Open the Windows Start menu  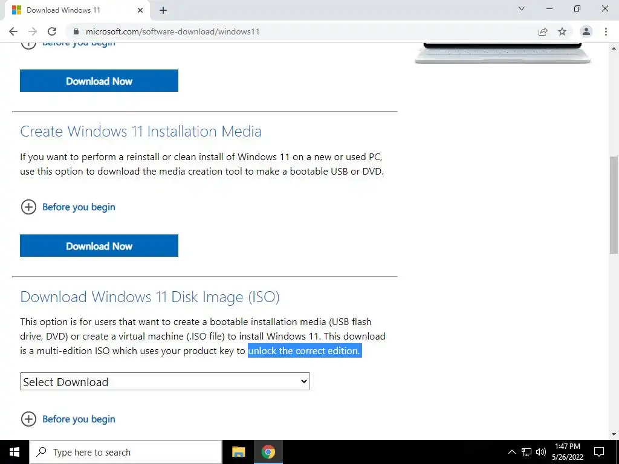pos(15,452)
